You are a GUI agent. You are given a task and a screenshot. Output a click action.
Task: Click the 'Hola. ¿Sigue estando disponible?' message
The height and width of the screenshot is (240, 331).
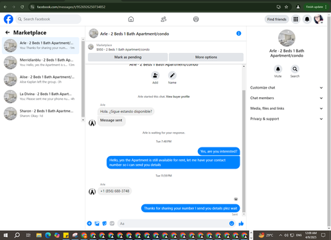[x=126, y=112]
